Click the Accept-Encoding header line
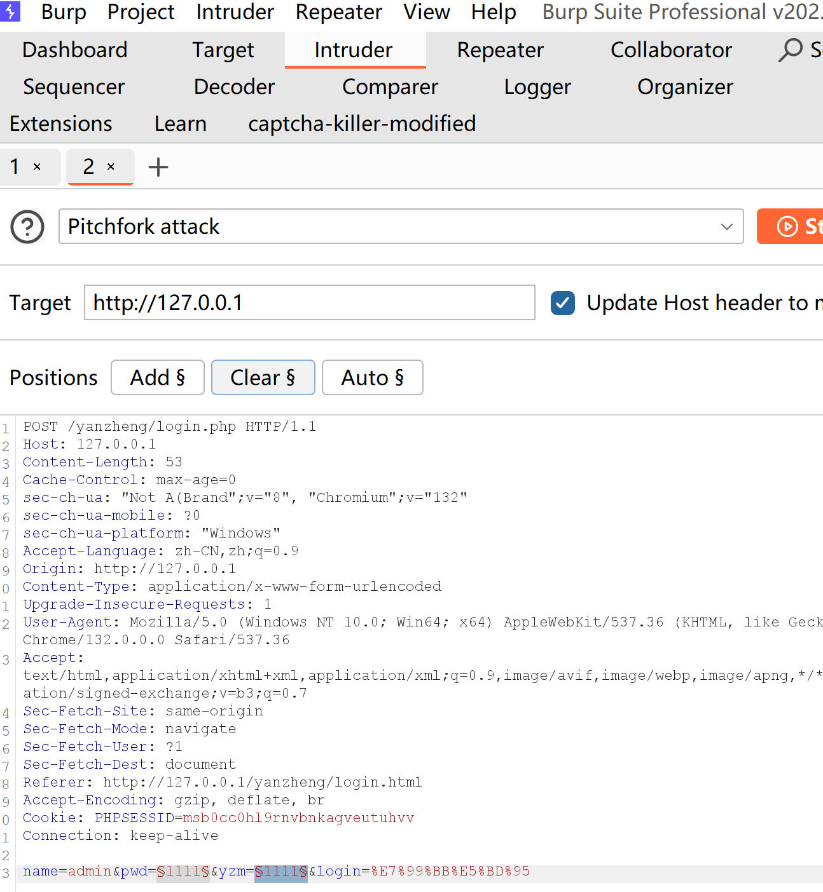Image resolution: width=823 pixels, height=892 pixels. (174, 800)
